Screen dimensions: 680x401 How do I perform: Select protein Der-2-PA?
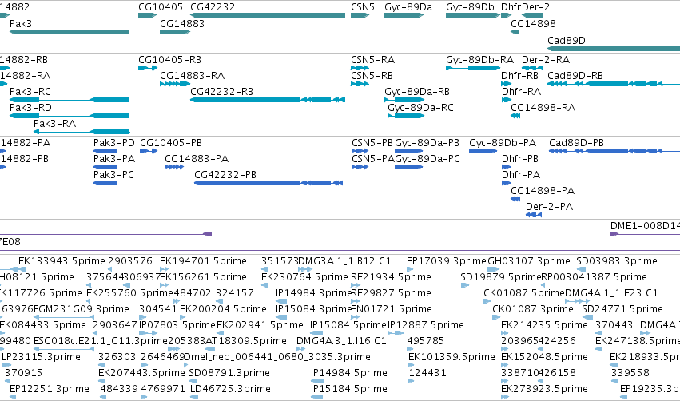(534, 215)
